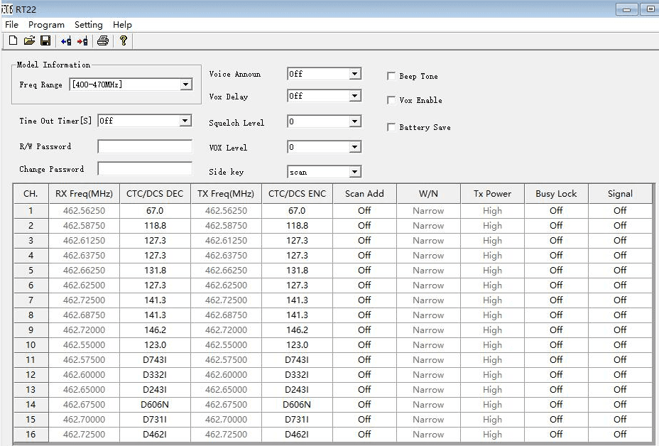Click the red-arrow write to radio icon
The image size is (659, 446).
point(82,41)
